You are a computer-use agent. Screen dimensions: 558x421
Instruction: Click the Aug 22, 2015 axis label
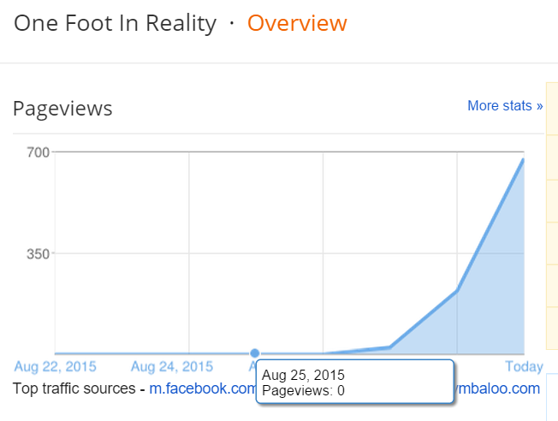tap(55, 366)
